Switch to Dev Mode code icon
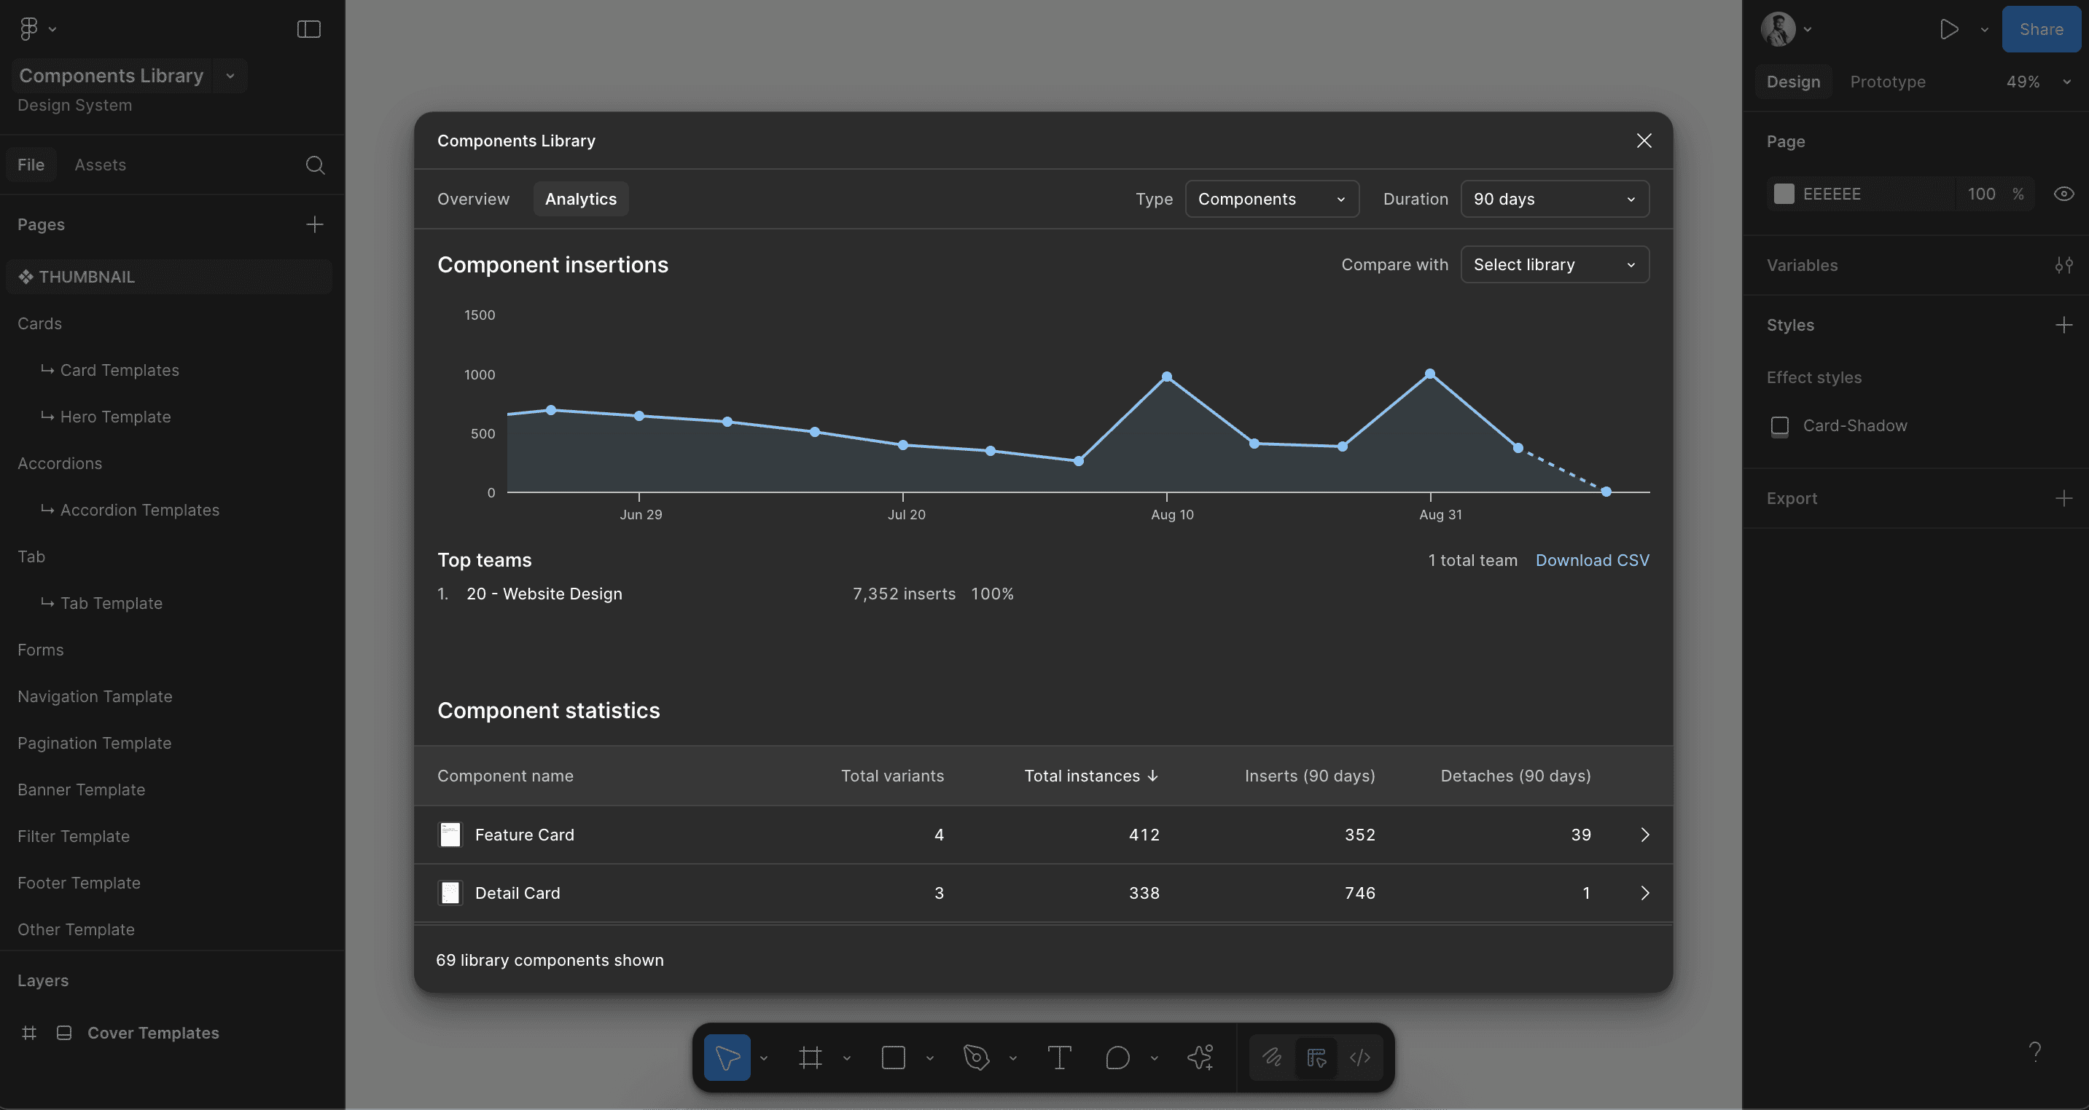 click(1360, 1058)
